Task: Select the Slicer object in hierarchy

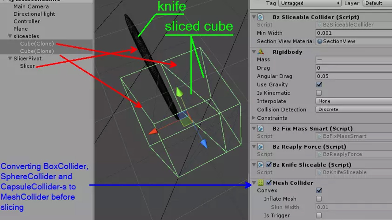Action: coord(28,66)
